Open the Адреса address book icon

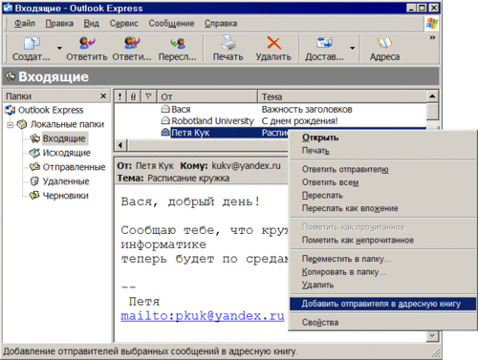pyautogui.click(x=384, y=43)
